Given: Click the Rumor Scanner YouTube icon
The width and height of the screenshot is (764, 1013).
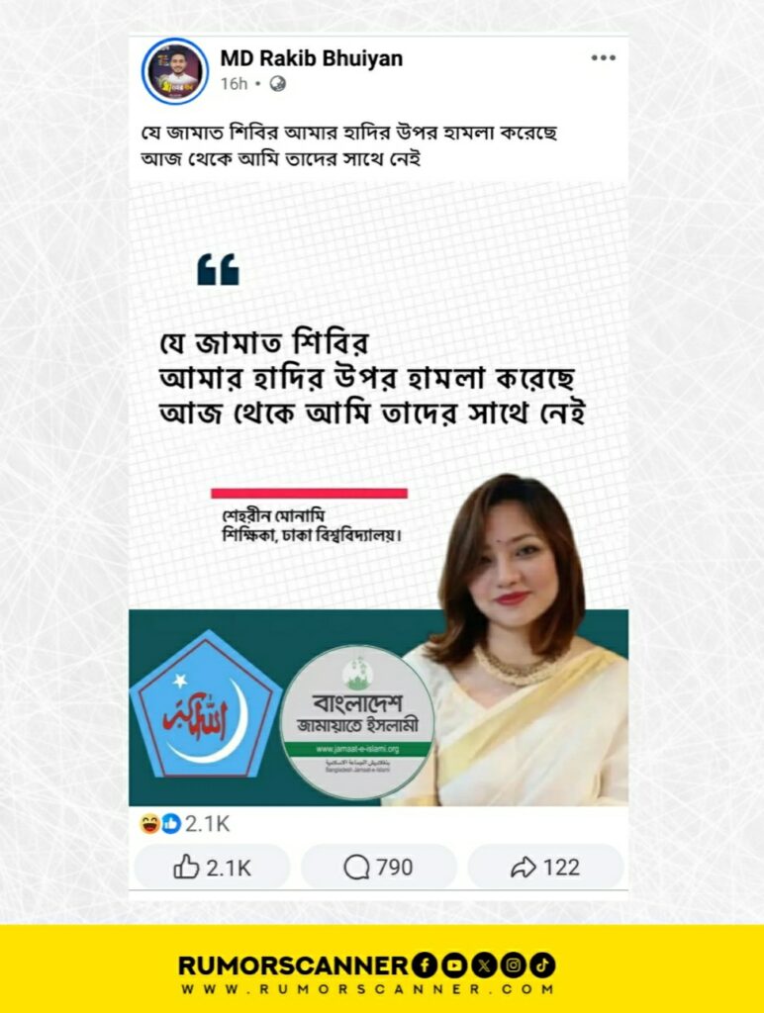Looking at the screenshot, I should (453, 966).
